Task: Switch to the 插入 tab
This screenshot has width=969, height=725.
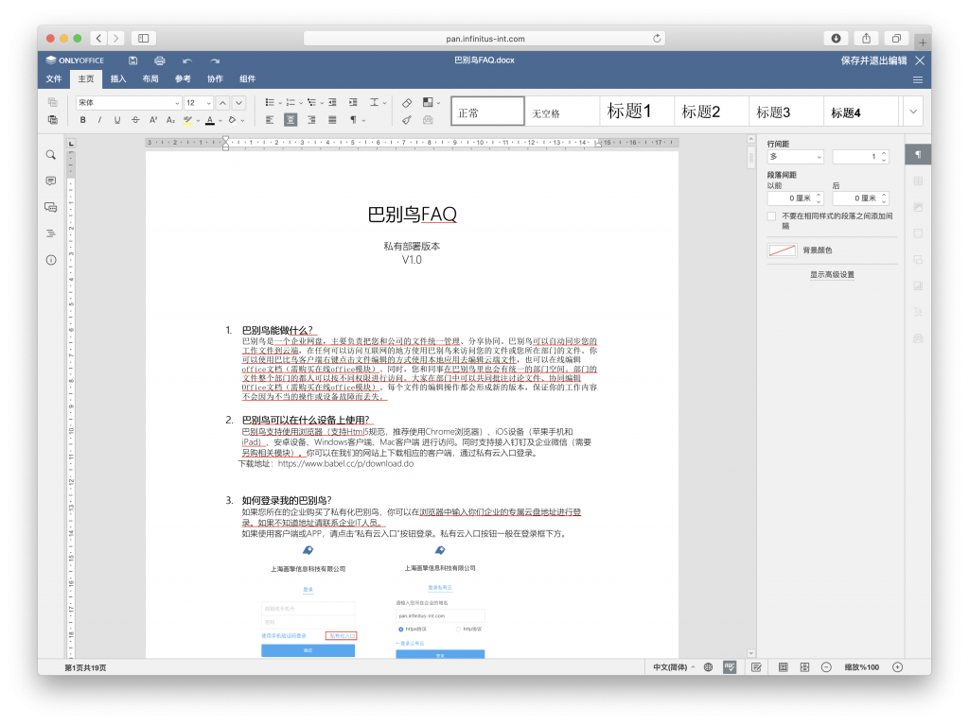Action: pos(118,78)
